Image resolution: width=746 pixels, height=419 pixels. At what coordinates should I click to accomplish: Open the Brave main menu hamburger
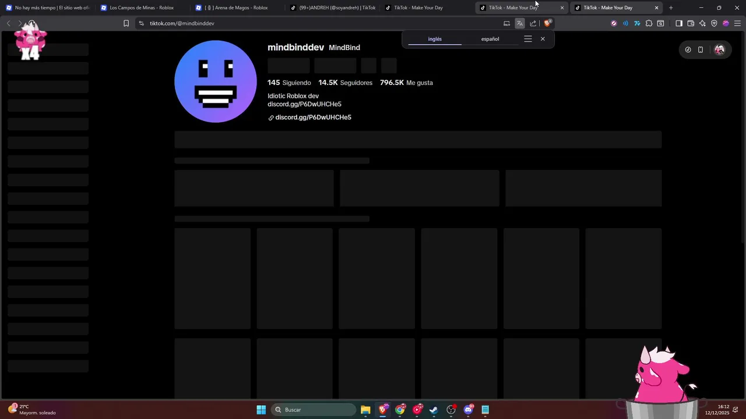(737, 23)
